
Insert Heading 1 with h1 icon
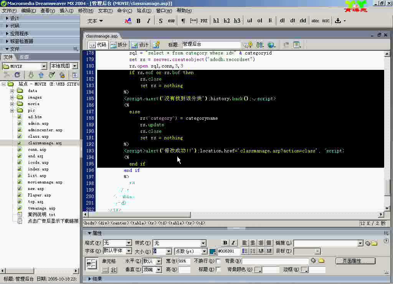(x=216, y=21)
